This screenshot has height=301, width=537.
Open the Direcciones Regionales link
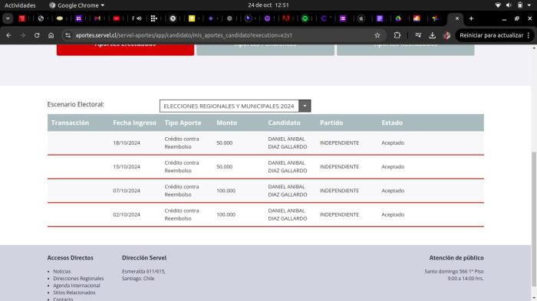tap(78, 279)
